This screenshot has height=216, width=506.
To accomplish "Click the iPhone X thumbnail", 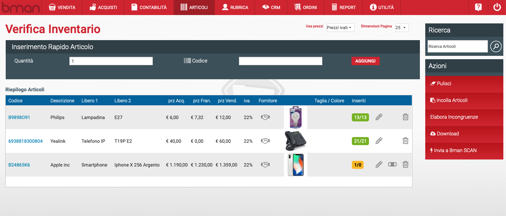I will (296, 165).
